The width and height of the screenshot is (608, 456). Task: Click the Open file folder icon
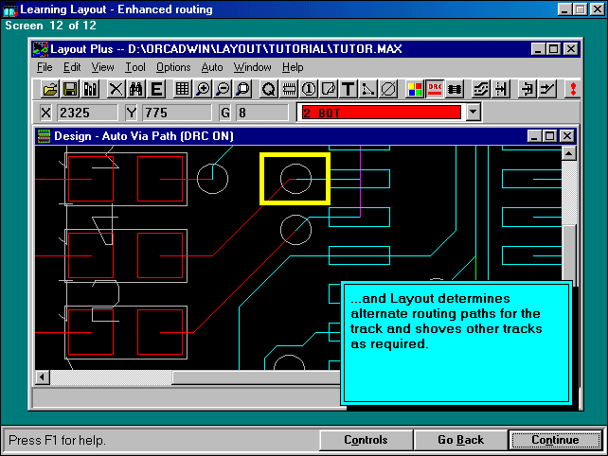pyautogui.click(x=50, y=89)
